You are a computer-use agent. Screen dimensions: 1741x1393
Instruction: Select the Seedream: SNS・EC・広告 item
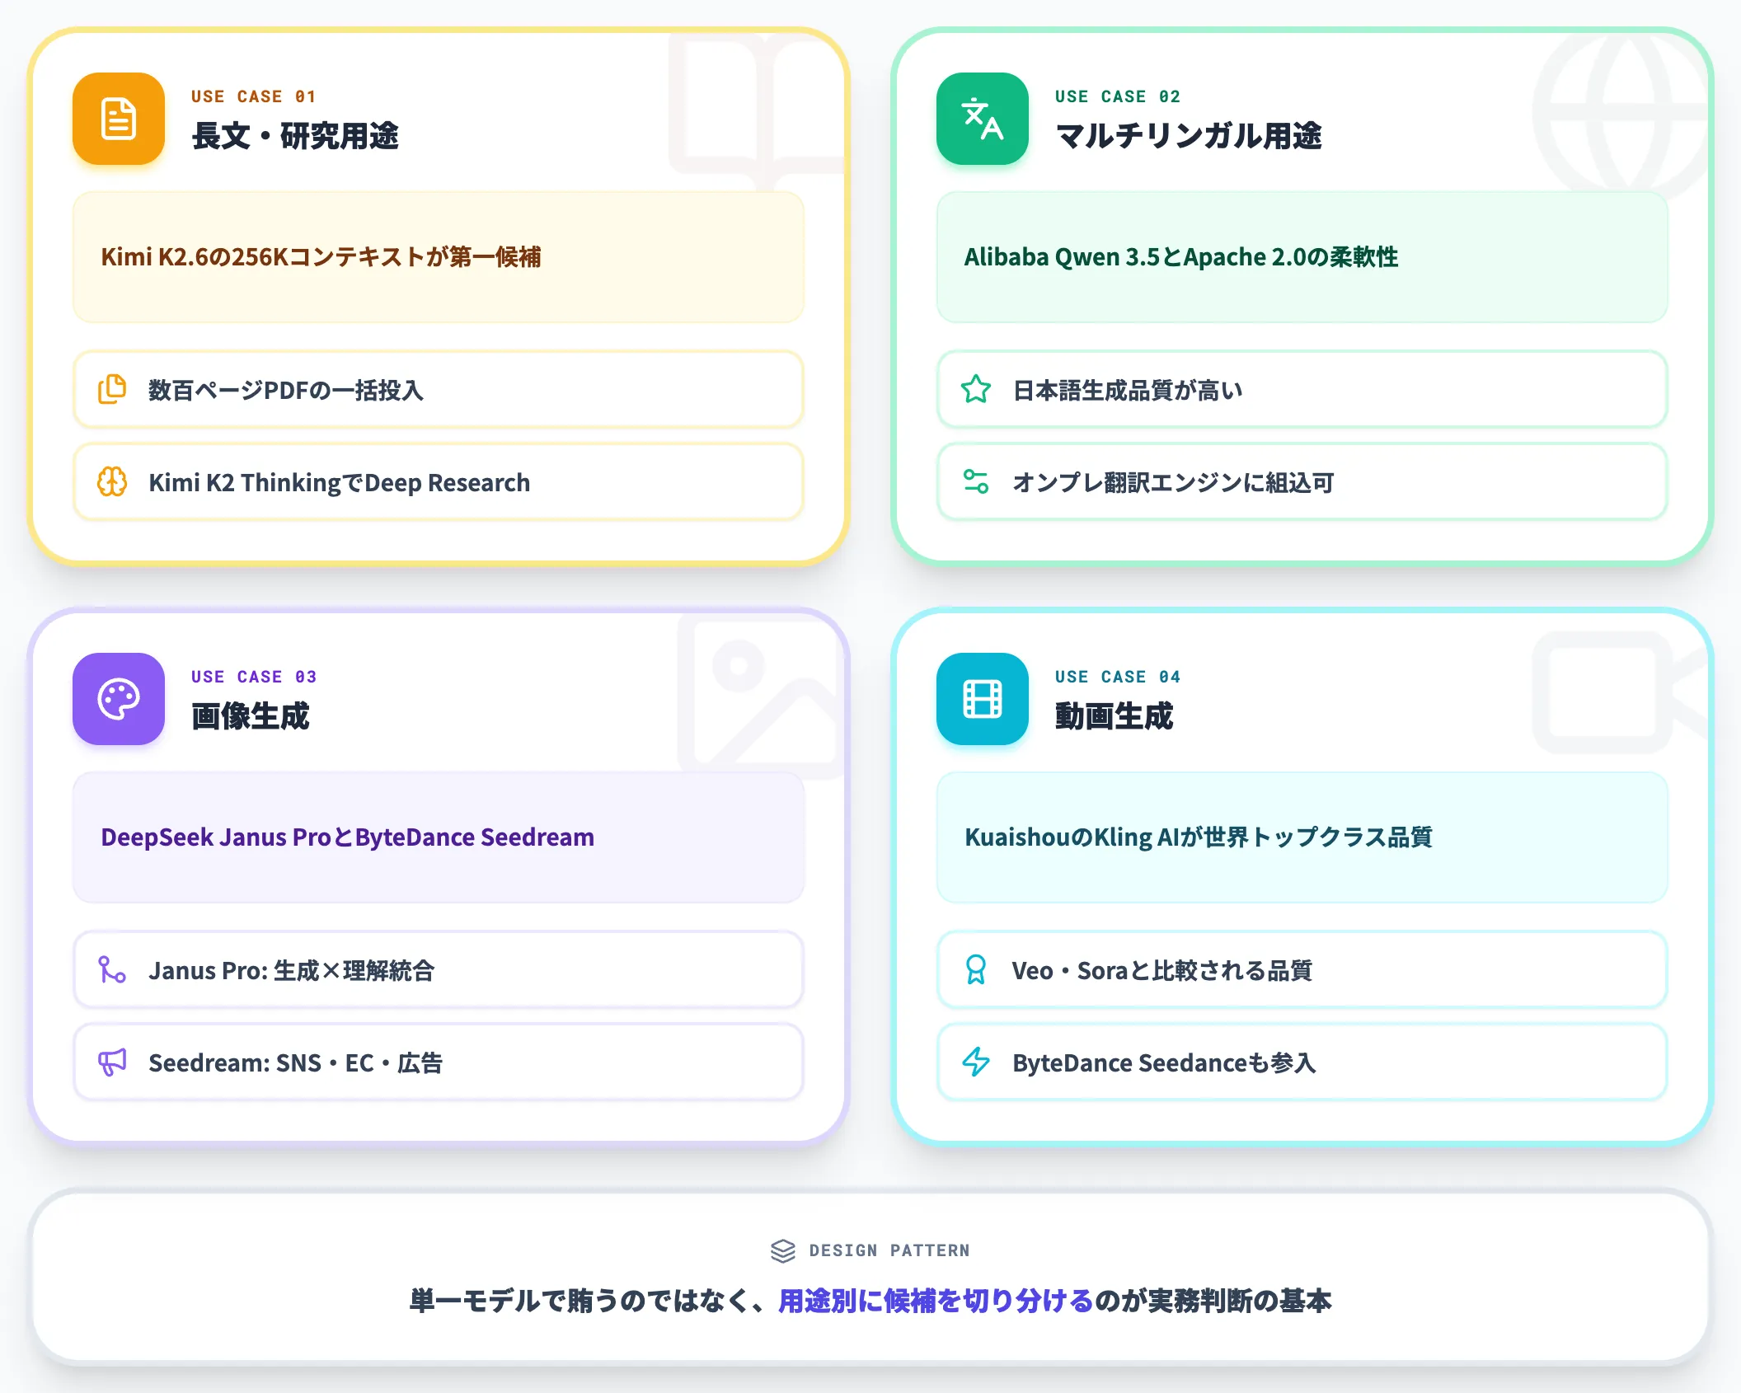click(x=439, y=1062)
